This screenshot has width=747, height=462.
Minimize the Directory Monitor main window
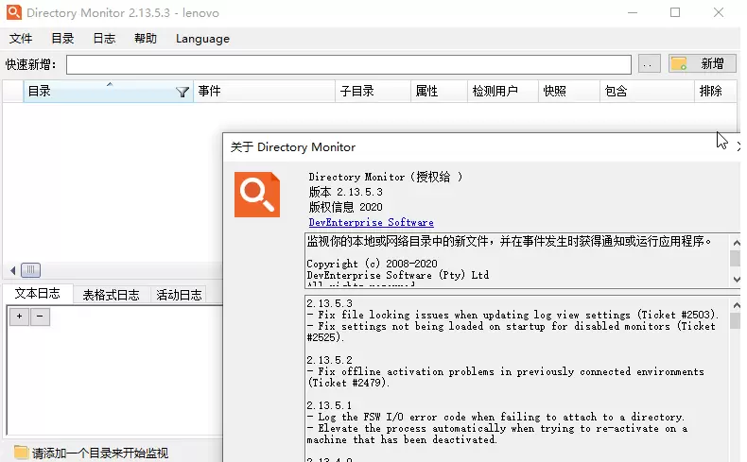tap(633, 12)
